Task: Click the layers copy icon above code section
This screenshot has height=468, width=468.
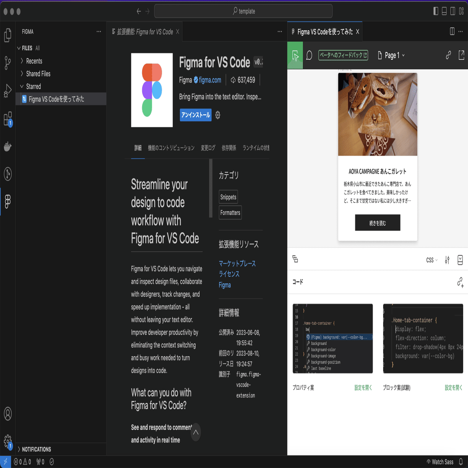Action: click(295, 259)
